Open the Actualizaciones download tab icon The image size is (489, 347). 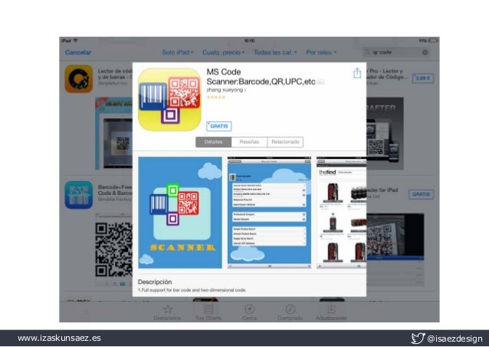[x=331, y=312]
